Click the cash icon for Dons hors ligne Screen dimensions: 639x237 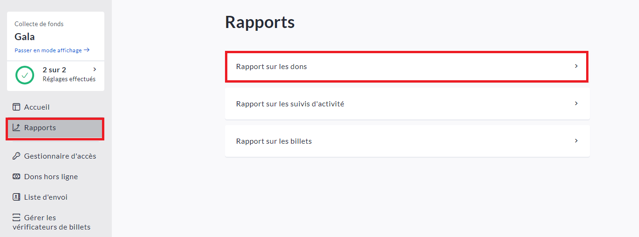coord(16,176)
